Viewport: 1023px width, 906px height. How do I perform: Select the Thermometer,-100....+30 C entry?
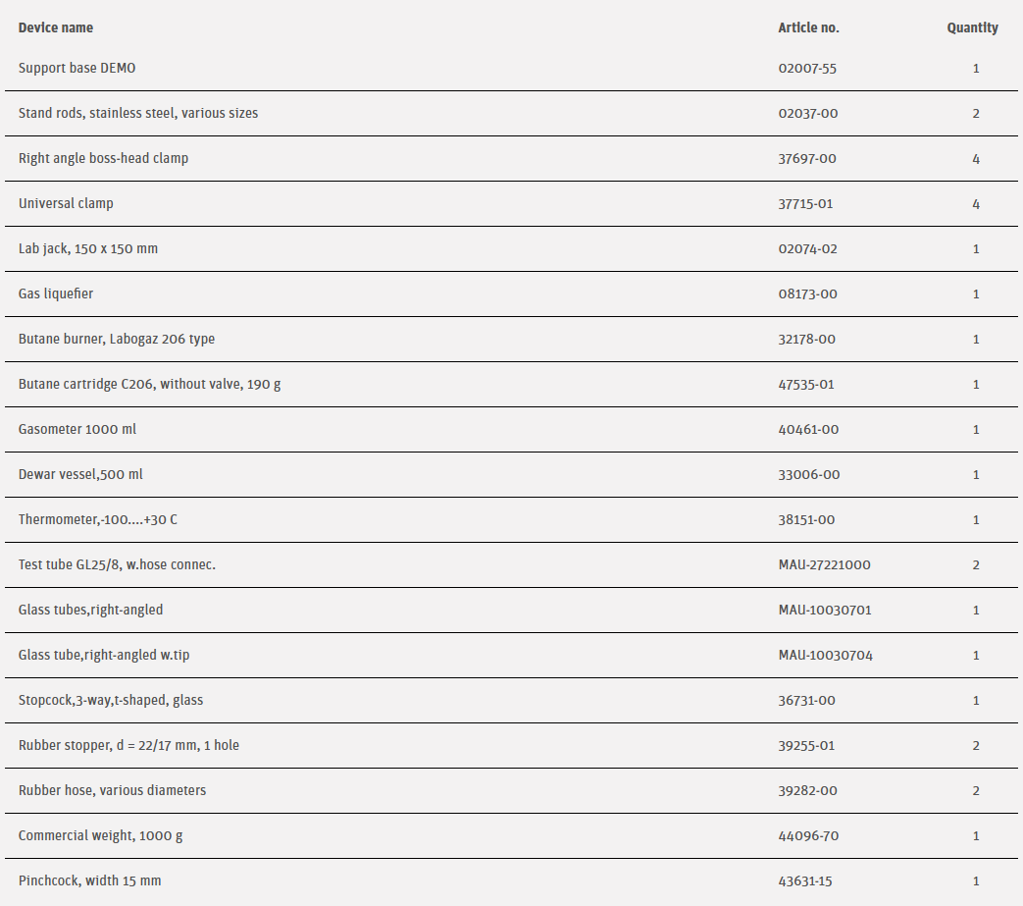[98, 519]
